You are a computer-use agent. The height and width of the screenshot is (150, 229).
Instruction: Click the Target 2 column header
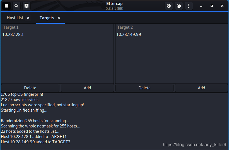point(172,27)
